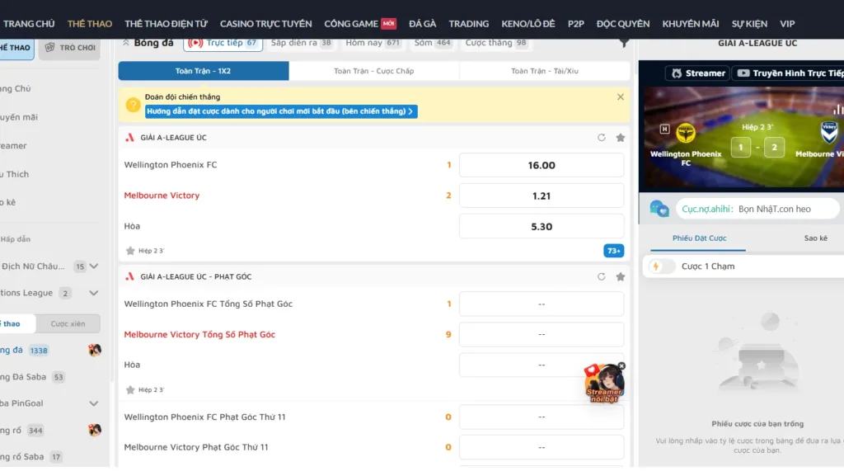The height and width of the screenshot is (476, 844).
Task: Expand the Champions League sidebar group
Action: [x=94, y=293]
